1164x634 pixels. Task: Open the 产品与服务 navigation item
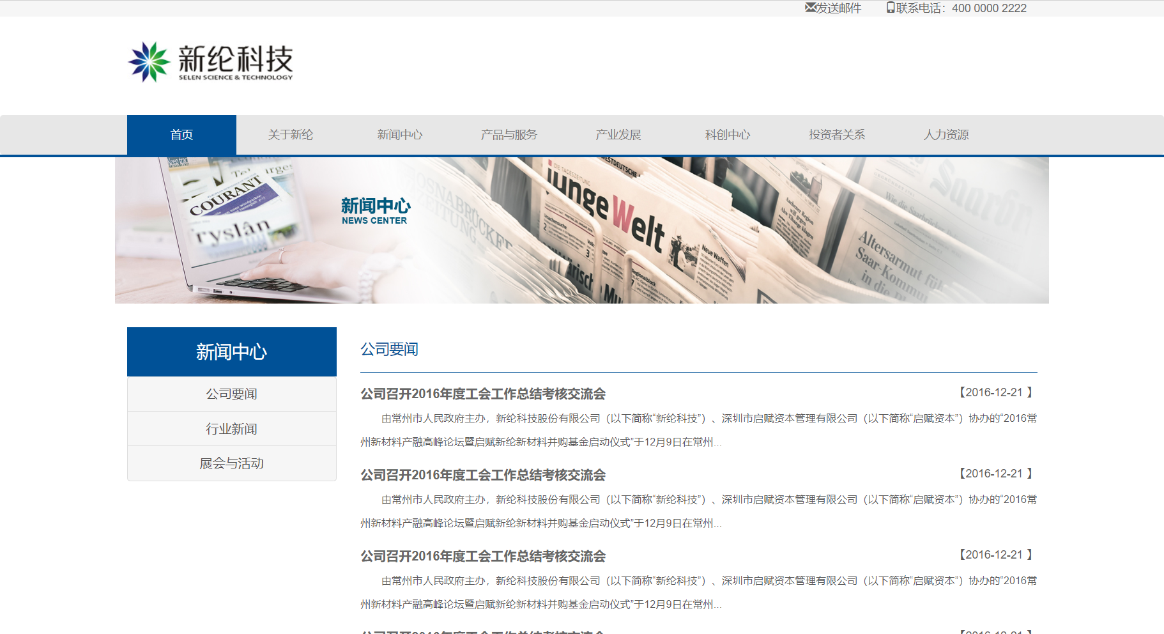point(509,135)
